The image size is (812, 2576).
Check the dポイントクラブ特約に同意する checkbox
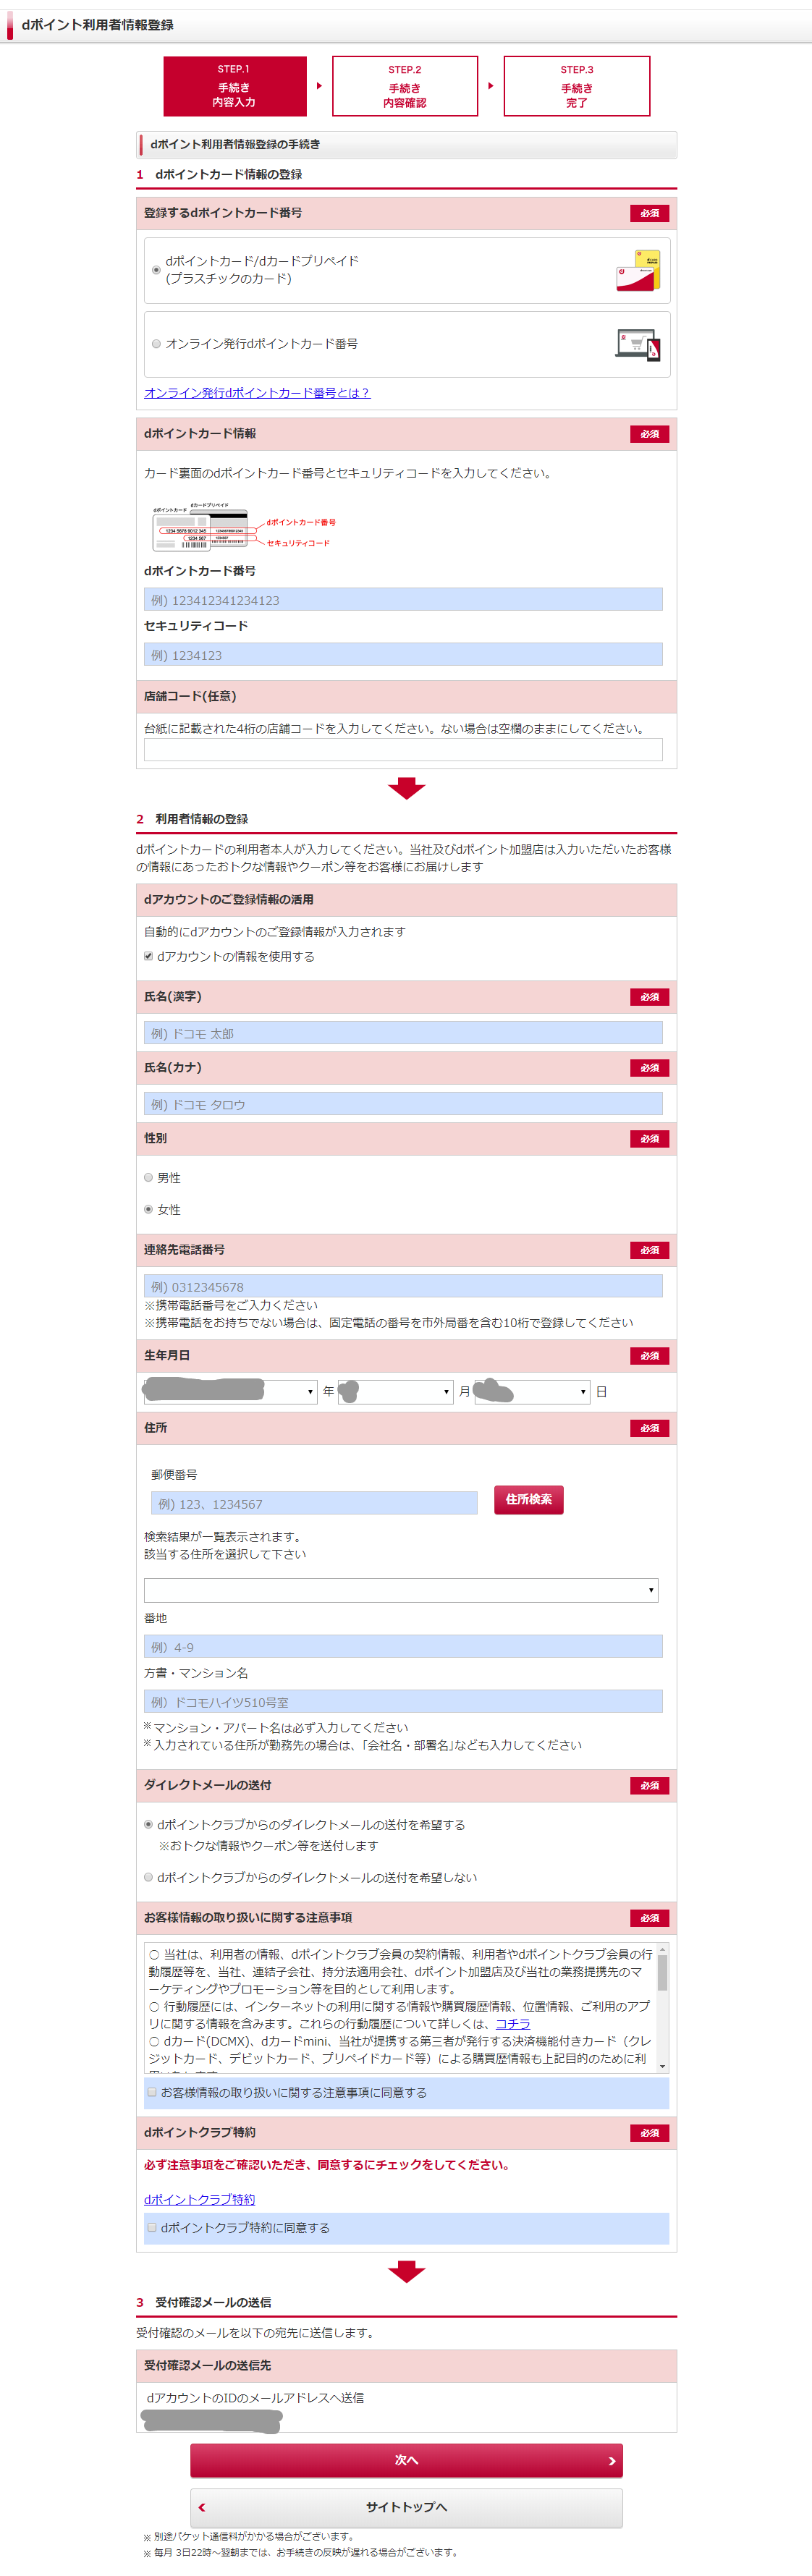click(x=152, y=2227)
